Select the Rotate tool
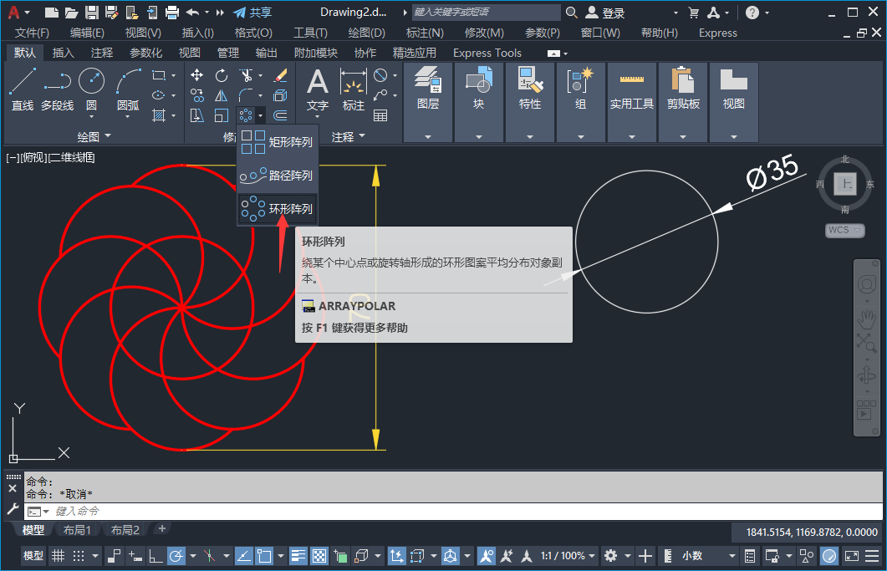 pos(222,74)
